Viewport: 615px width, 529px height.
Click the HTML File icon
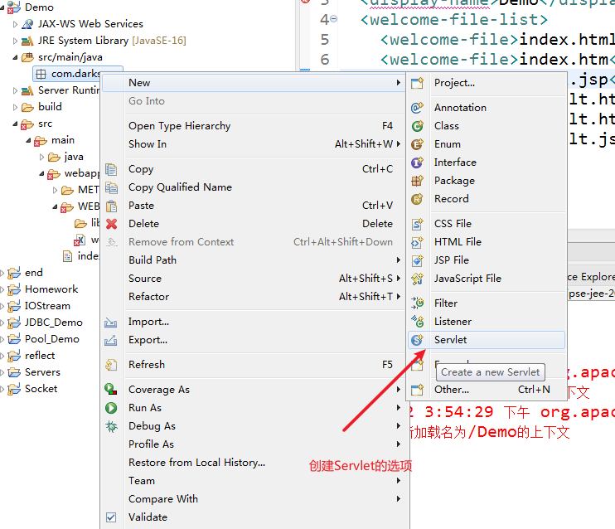pyautogui.click(x=417, y=242)
